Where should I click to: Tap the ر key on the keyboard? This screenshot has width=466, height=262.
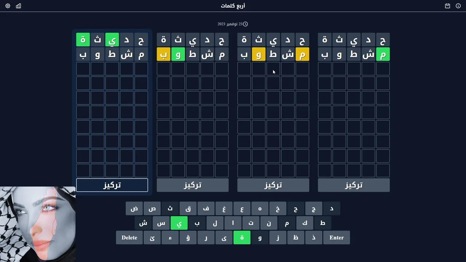[x=206, y=238]
